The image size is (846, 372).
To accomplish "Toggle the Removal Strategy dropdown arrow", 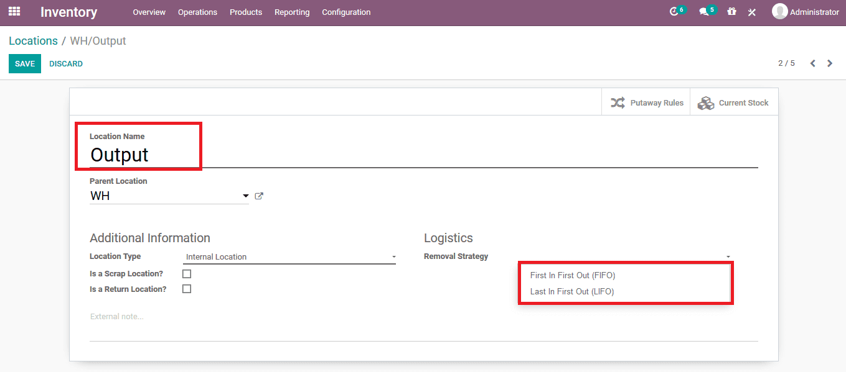I will (x=728, y=256).
